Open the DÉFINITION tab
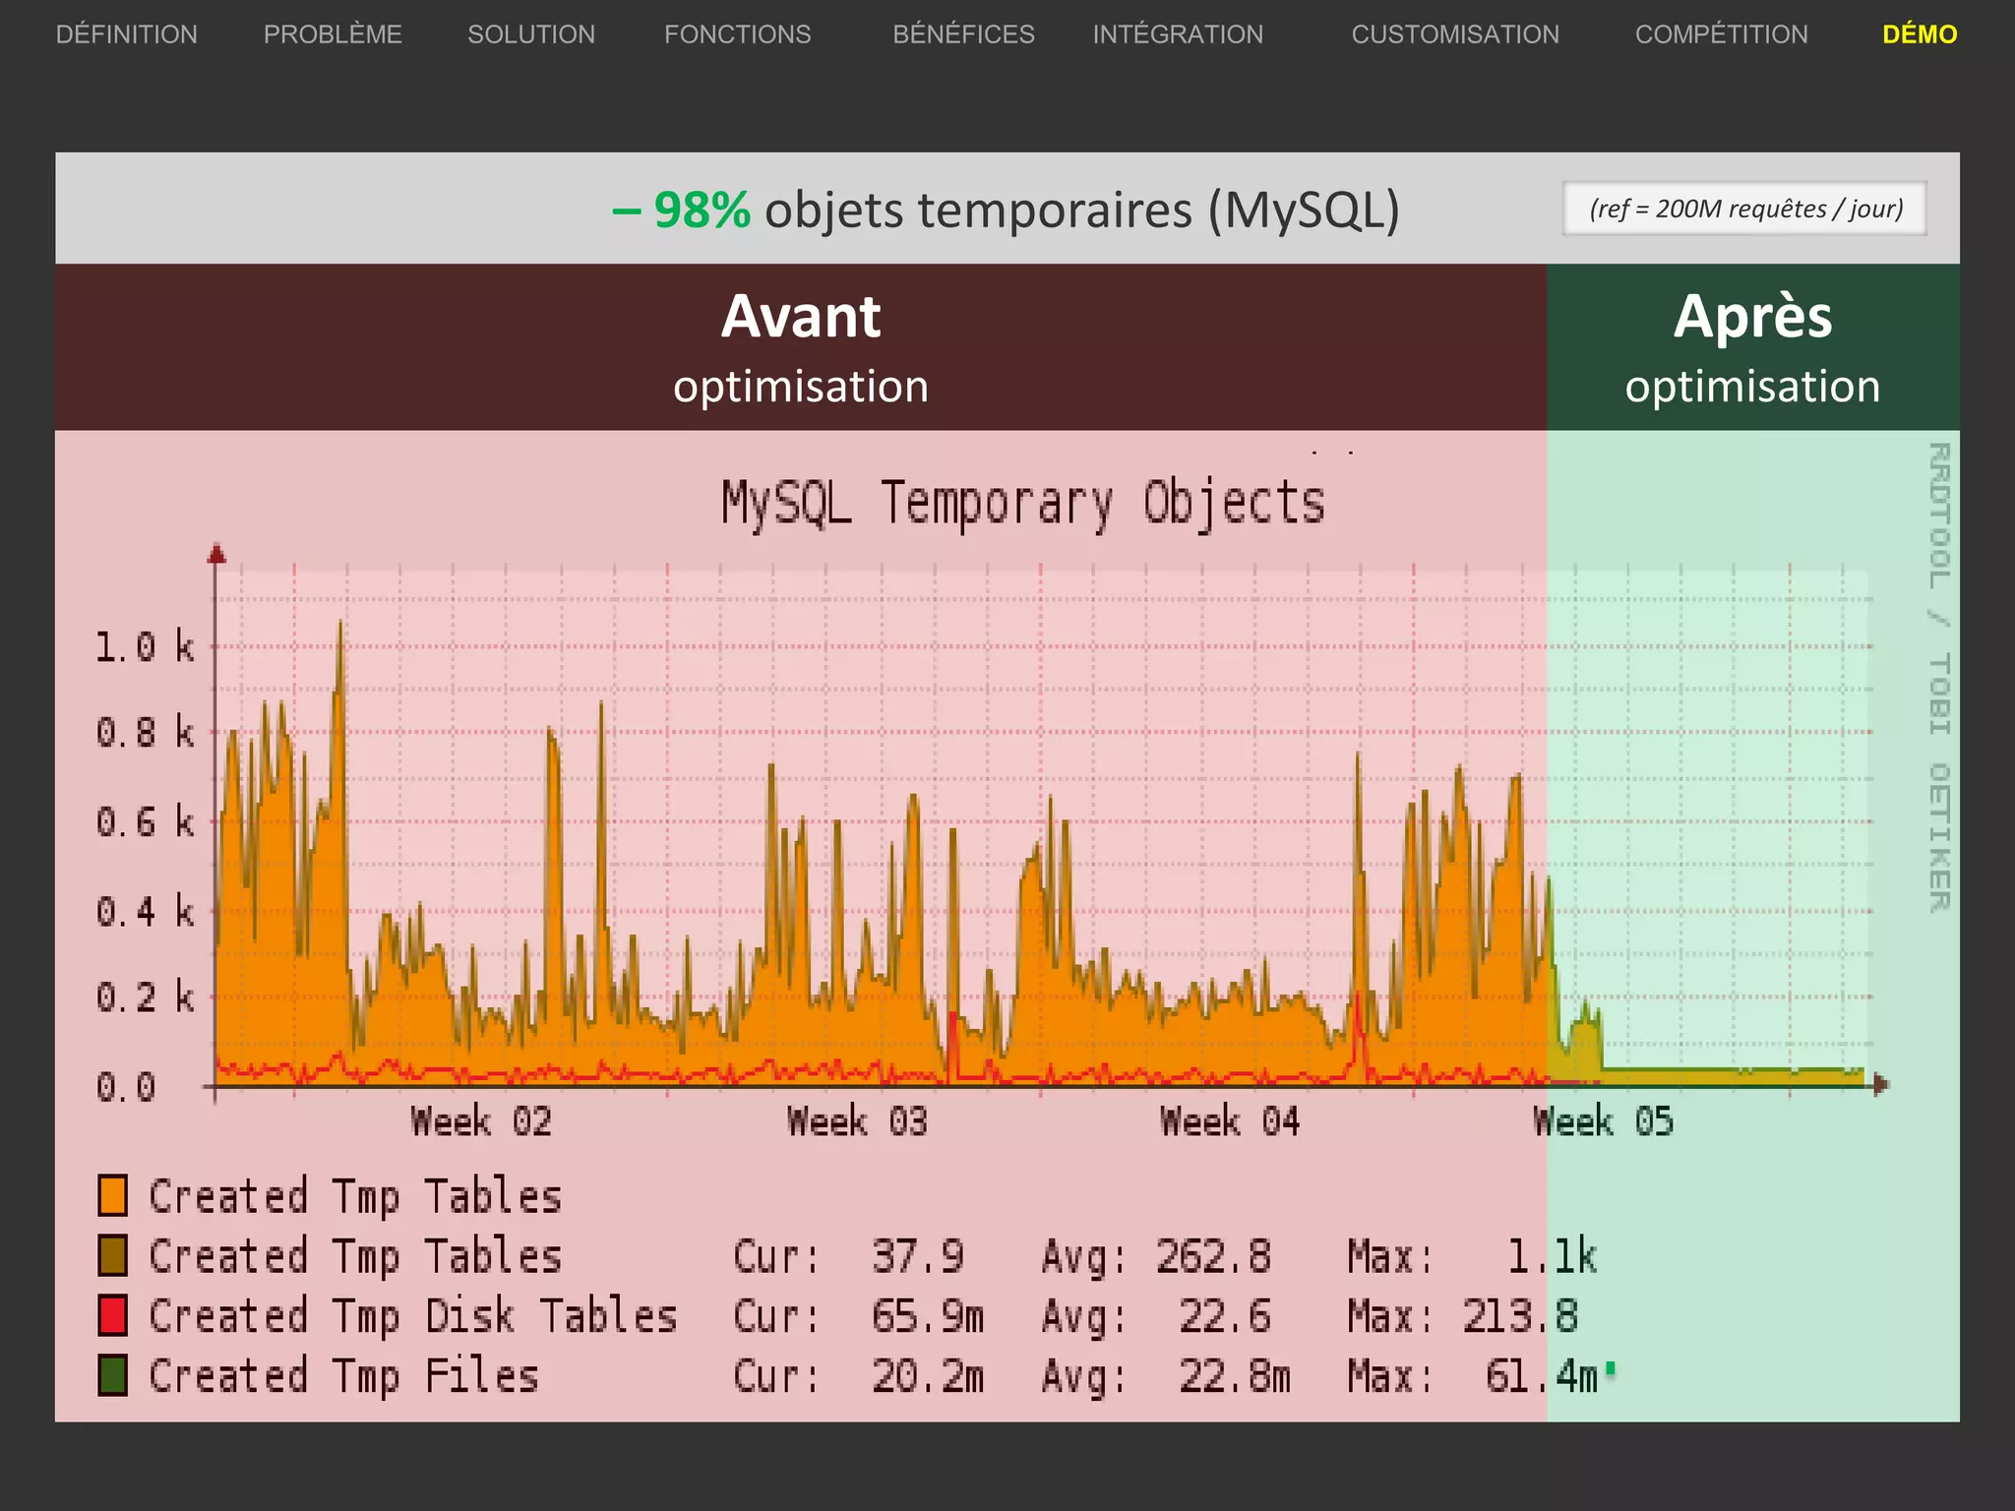The image size is (2015, 1511). coord(127,34)
